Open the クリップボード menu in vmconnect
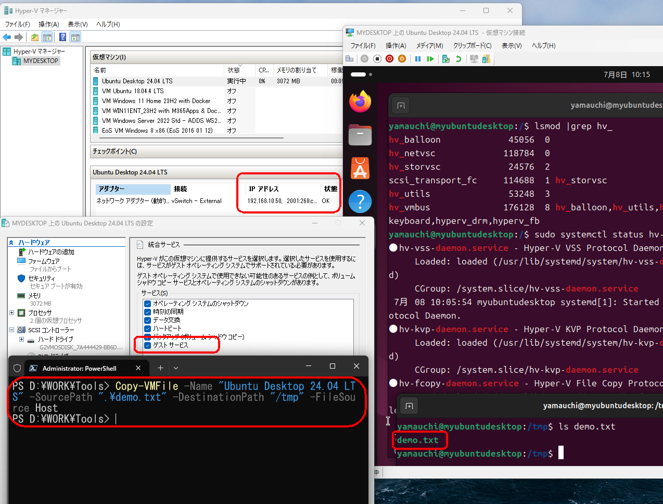 pyautogui.click(x=473, y=45)
